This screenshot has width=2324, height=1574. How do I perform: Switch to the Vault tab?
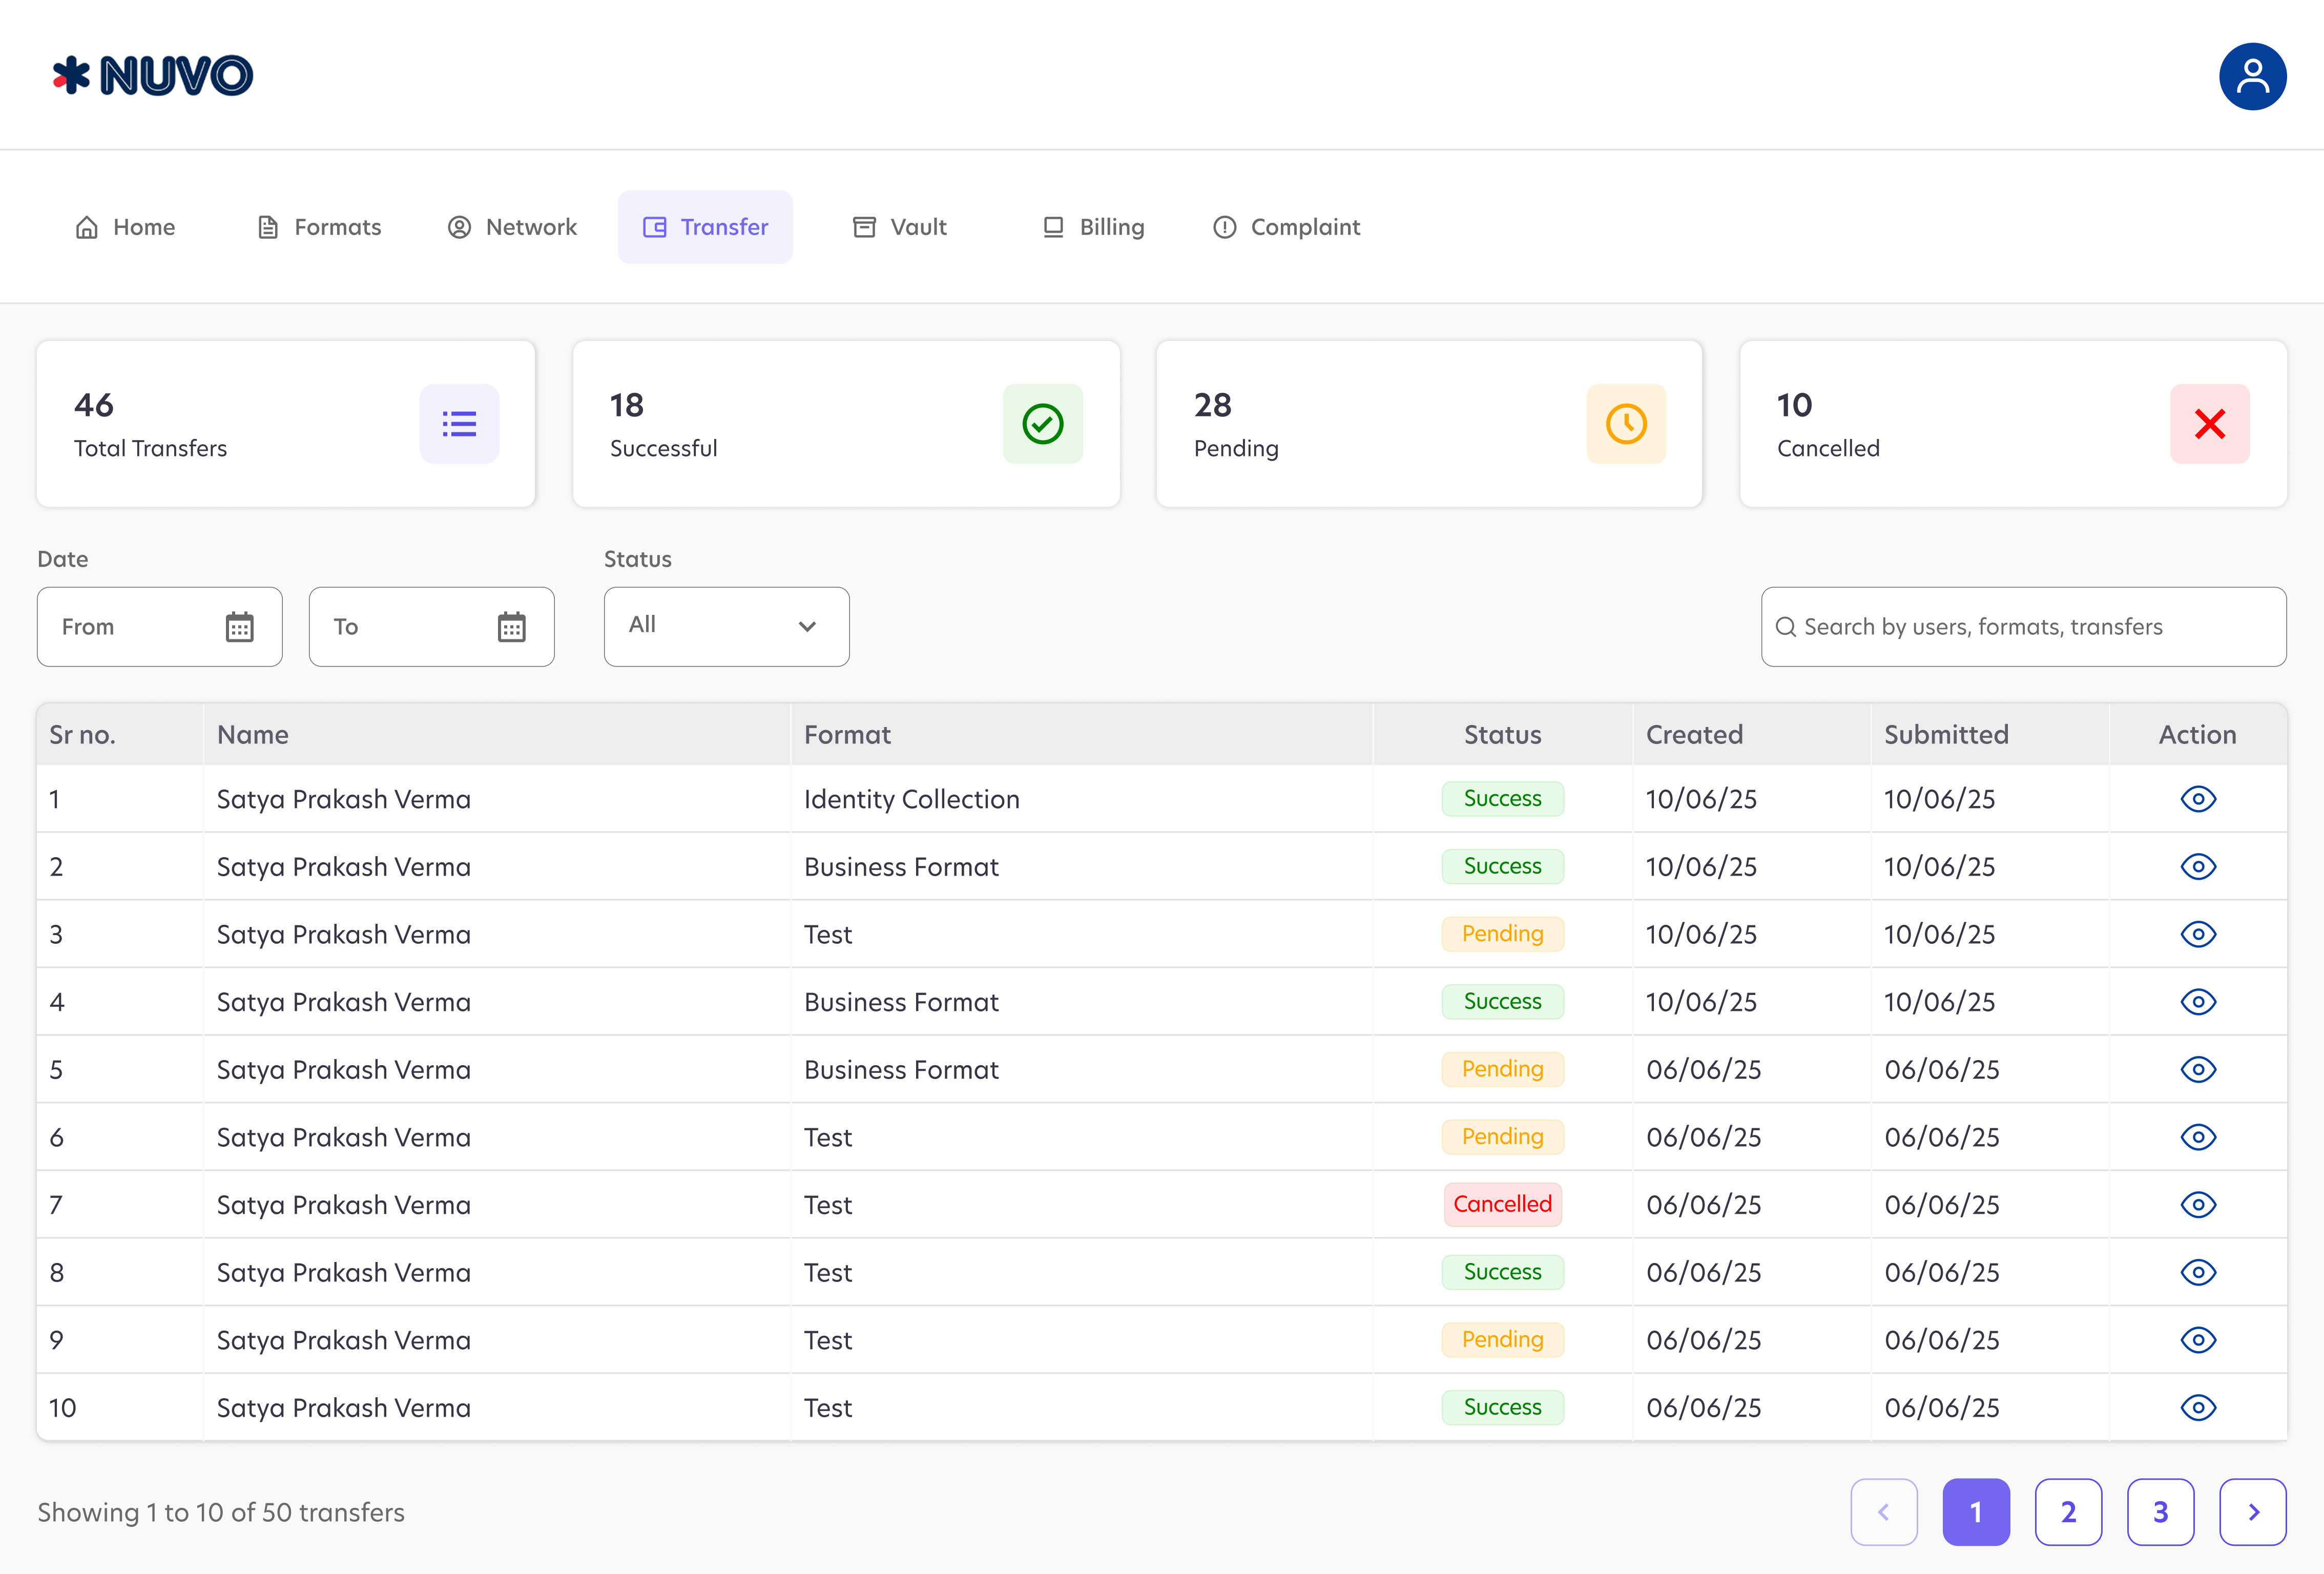click(x=899, y=227)
